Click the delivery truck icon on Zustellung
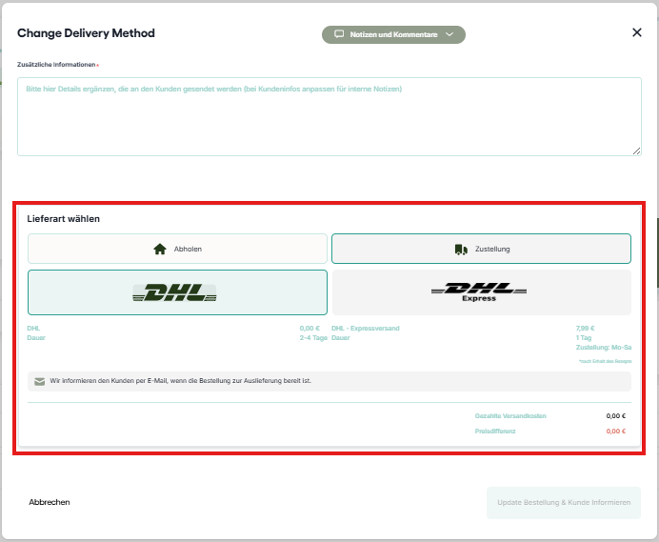 point(461,249)
